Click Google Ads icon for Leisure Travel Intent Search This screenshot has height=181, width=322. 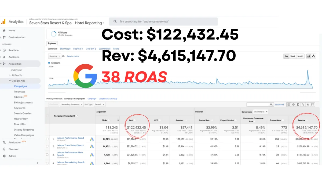[92, 146]
